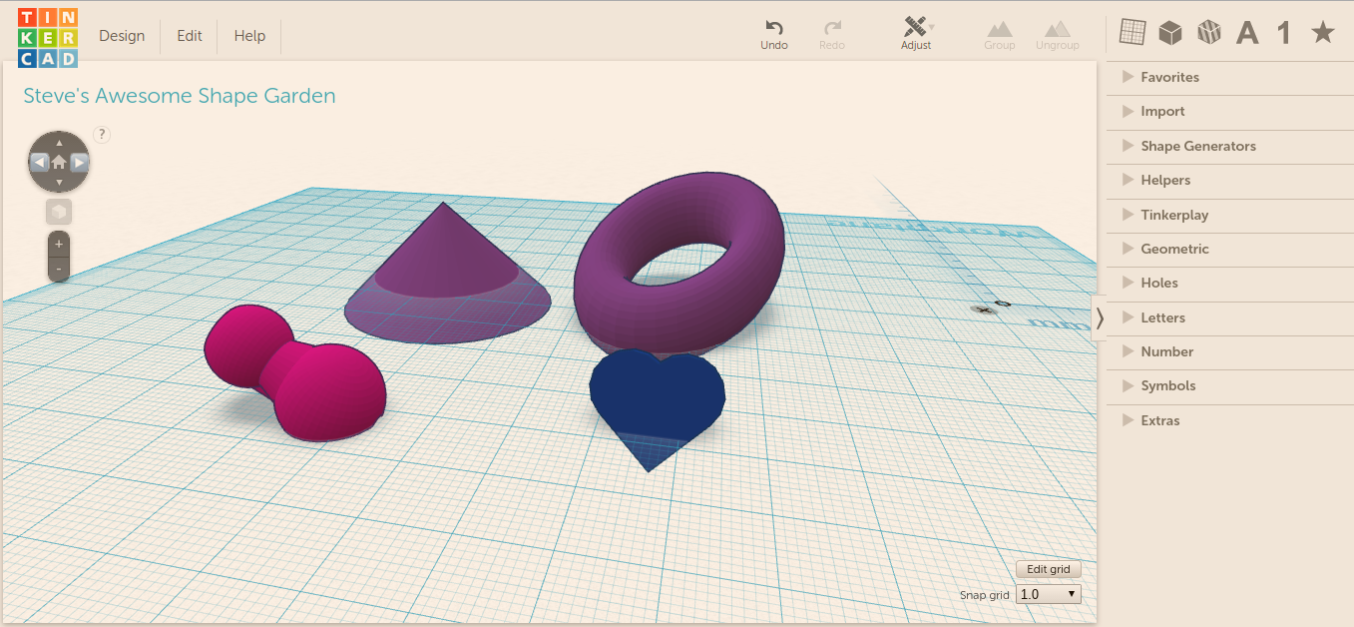The width and height of the screenshot is (1354, 627).
Task: Collapse the right shapes panel arrow
Action: (x=1100, y=318)
